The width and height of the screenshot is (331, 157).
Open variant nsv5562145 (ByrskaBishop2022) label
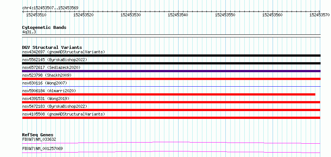point(55,60)
